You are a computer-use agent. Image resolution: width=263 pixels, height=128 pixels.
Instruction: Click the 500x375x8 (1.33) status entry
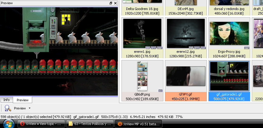[x=114, y=117]
